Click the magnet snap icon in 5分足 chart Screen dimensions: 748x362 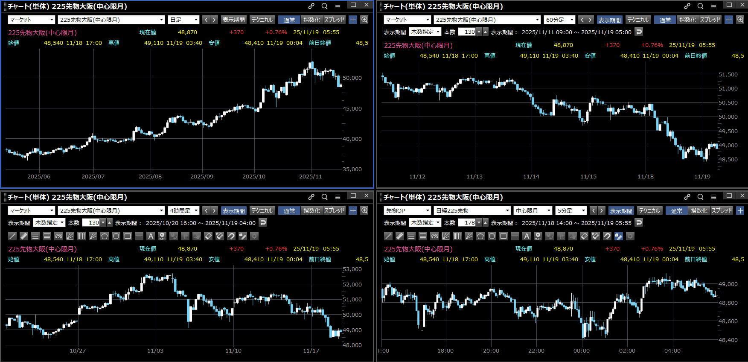pos(607,236)
